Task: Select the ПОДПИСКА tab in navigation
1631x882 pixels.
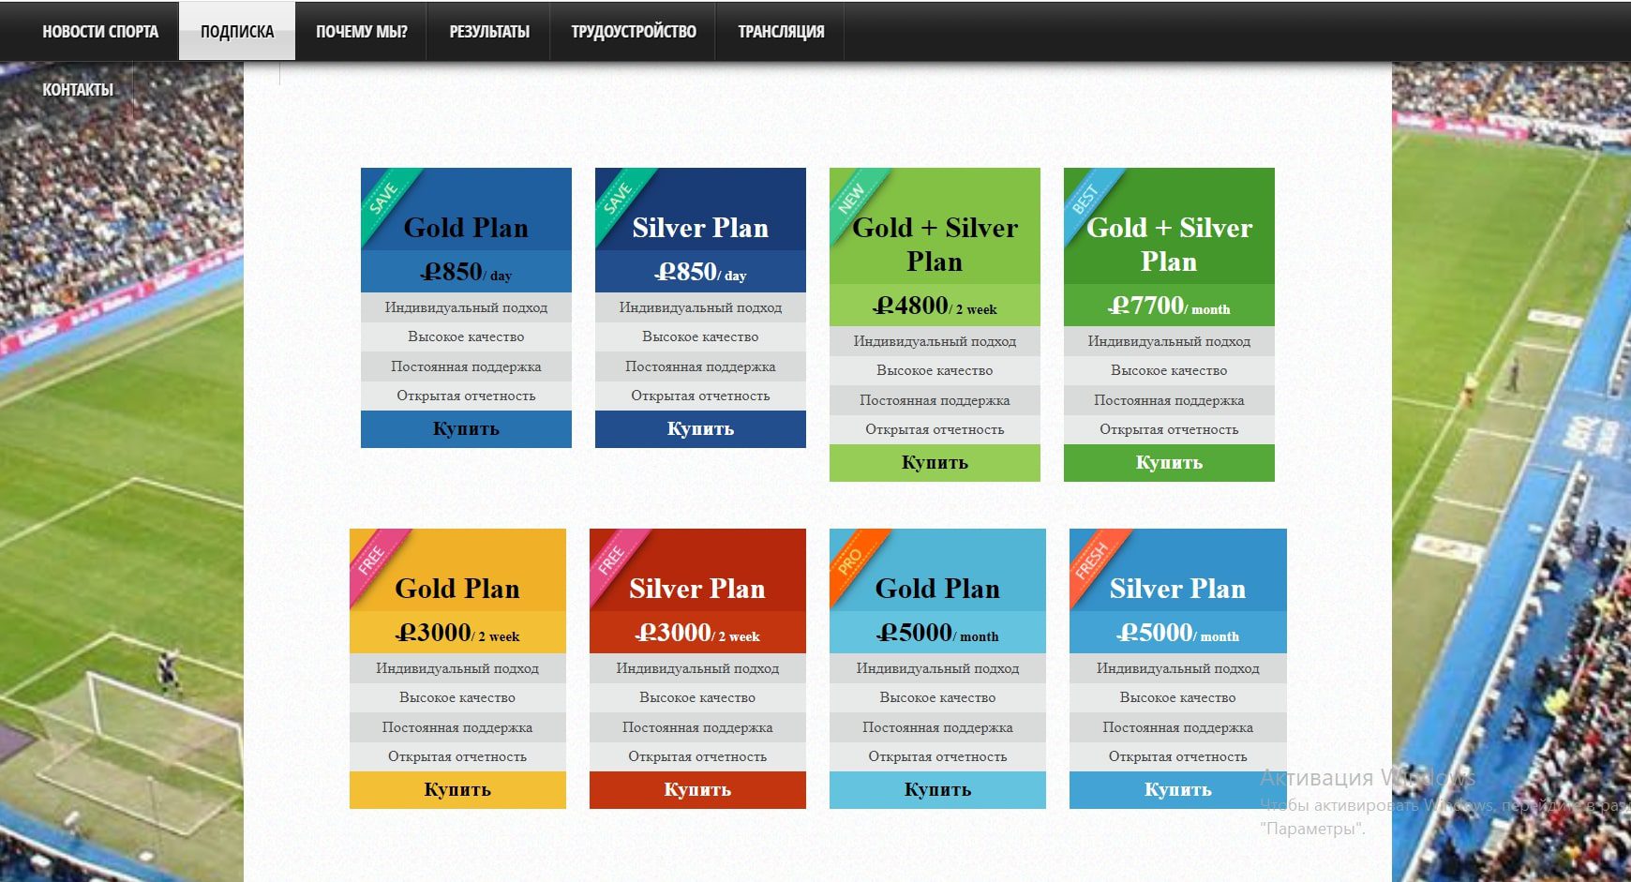Action: pyautogui.click(x=237, y=31)
